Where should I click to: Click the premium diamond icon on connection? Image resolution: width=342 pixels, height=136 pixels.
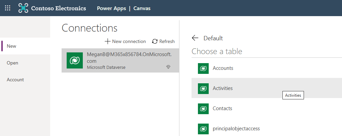coord(168,67)
